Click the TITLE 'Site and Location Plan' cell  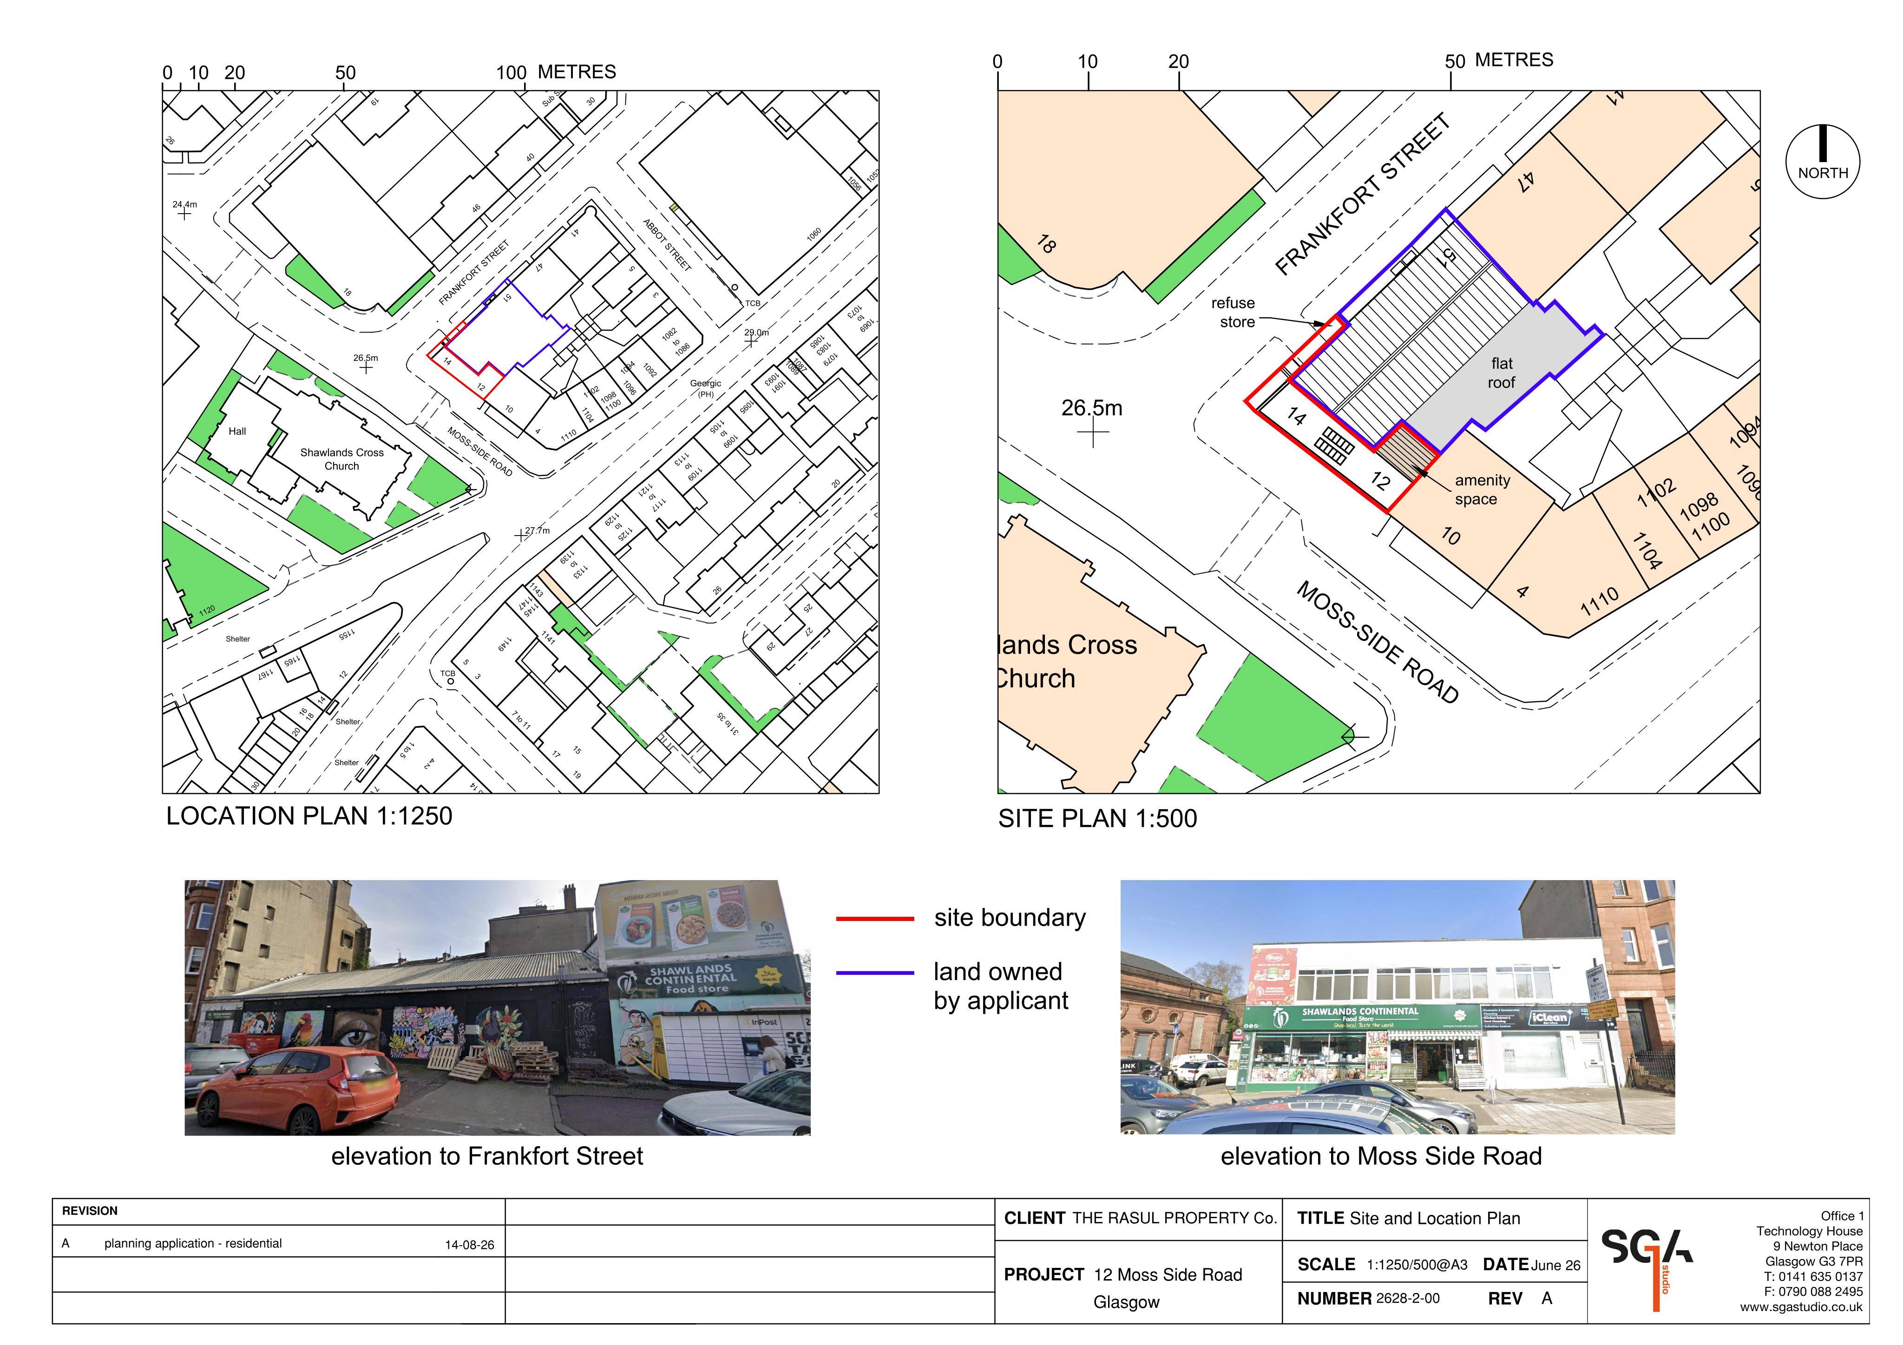[x=1435, y=1219]
